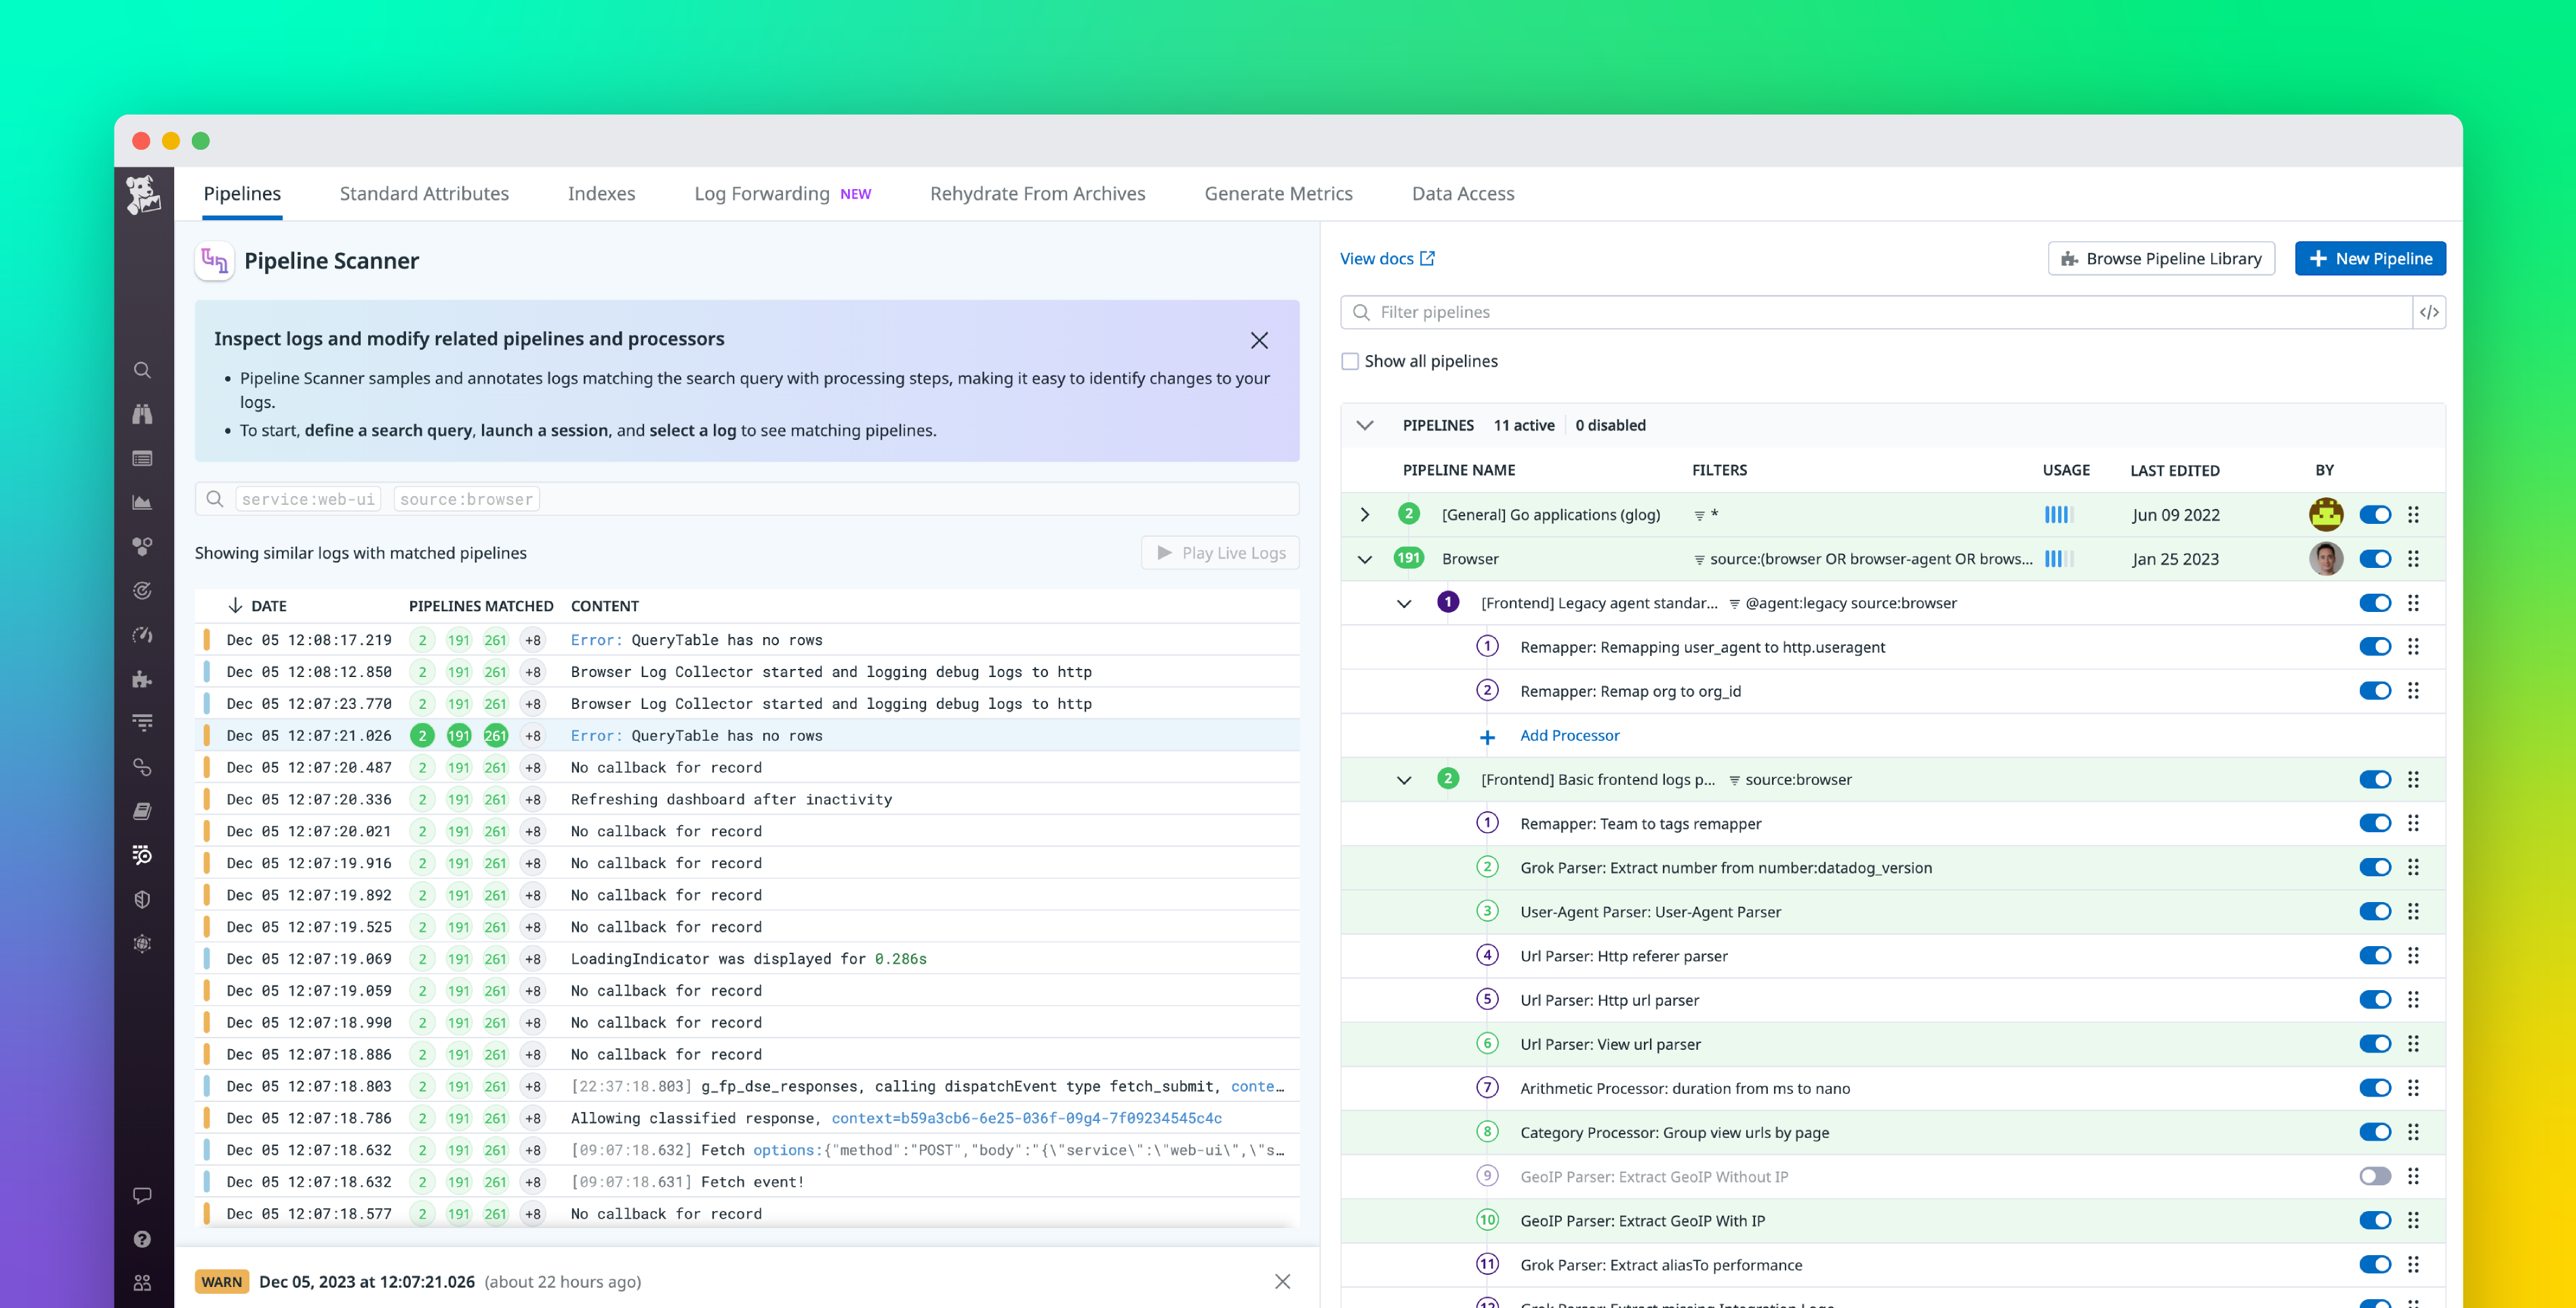2576x1308 pixels.
Task: Enable the GeoIP Parser: Extract GeoIP Without IP toggle
Action: click(2375, 1176)
